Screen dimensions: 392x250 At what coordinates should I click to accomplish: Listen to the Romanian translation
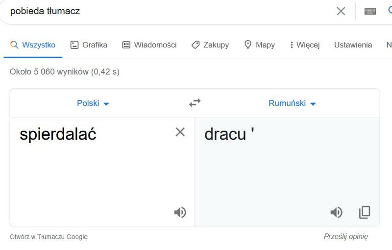click(x=337, y=212)
